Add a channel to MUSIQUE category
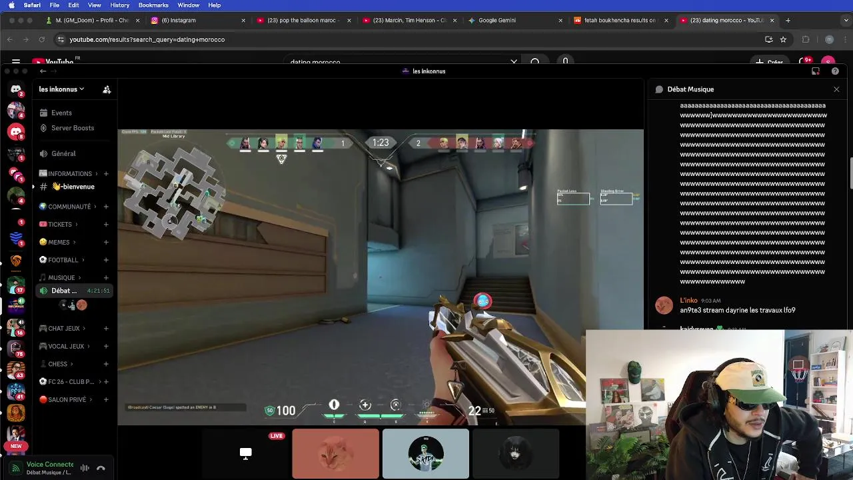This screenshot has width=853, height=480. tap(106, 278)
